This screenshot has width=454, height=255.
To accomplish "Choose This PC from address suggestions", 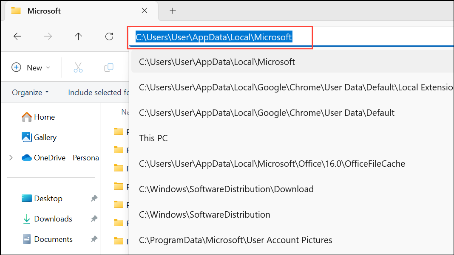I will pyautogui.click(x=153, y=138).
